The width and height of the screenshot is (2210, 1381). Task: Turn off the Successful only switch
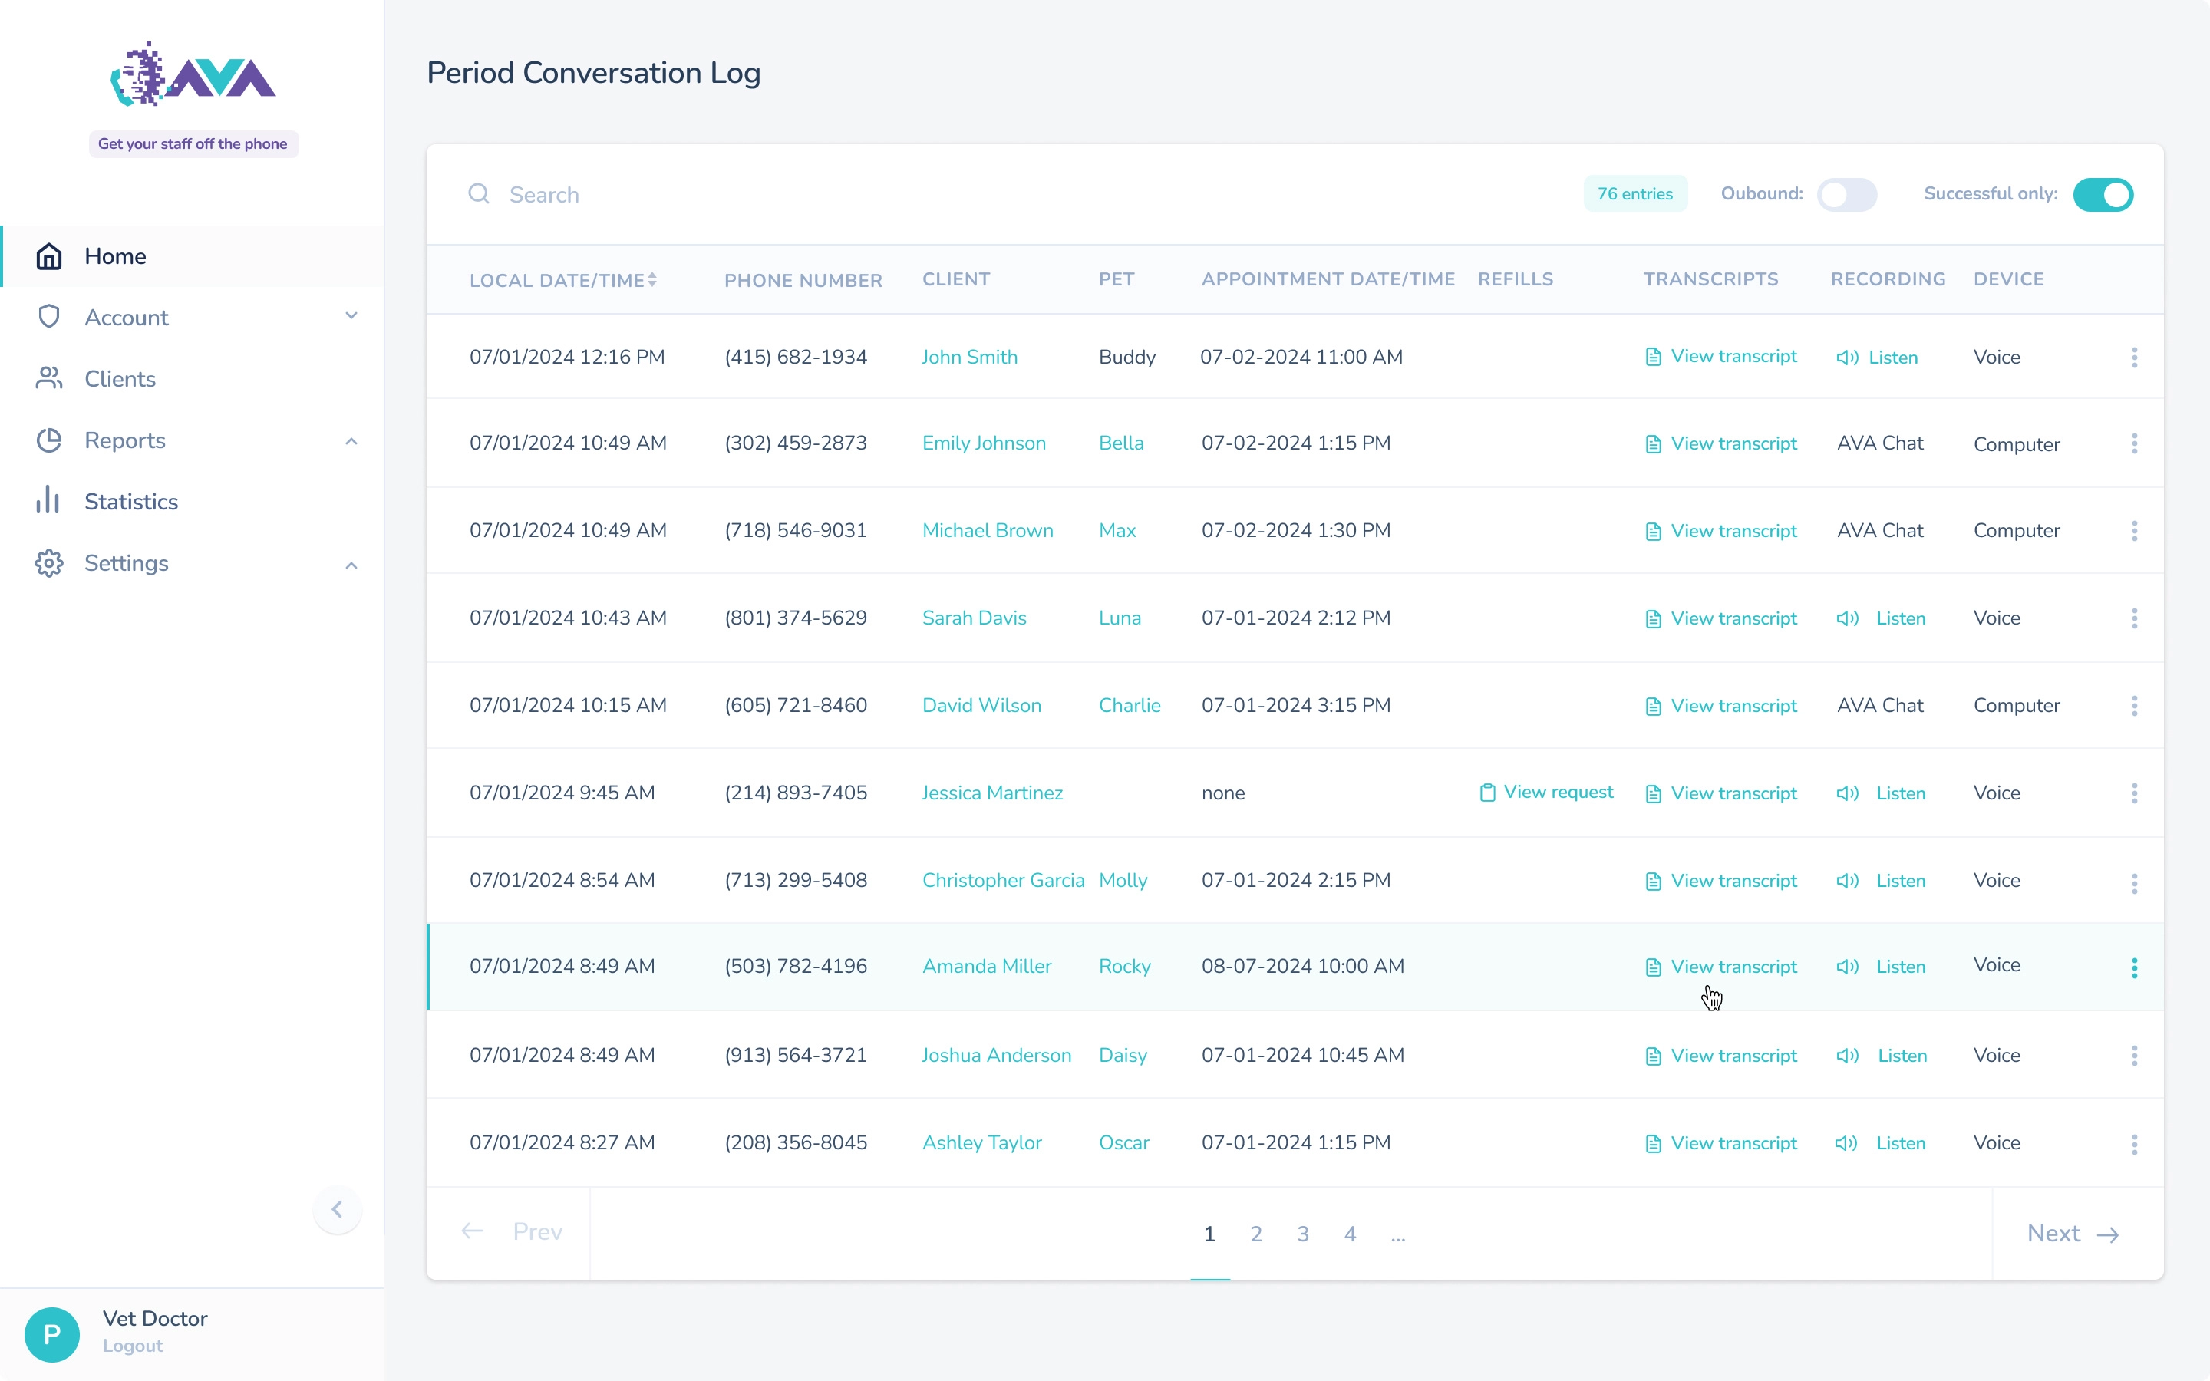(2103, 195)
